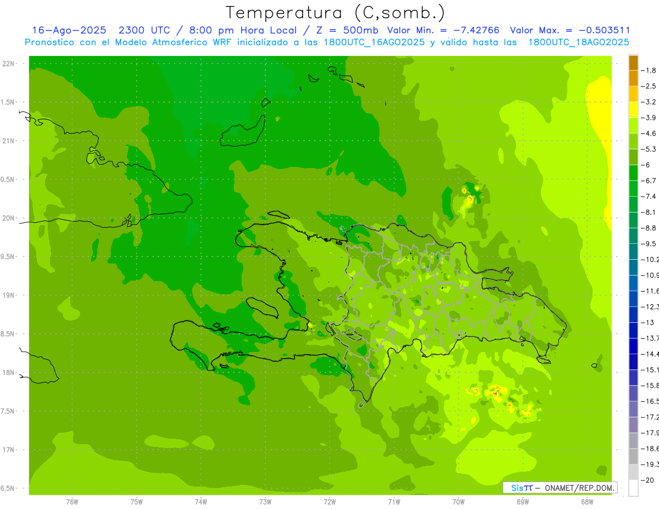Click the "74W" longitude label
Image resolution: width=659 pixels, height=509 pixels.
[x=201, y=501]
